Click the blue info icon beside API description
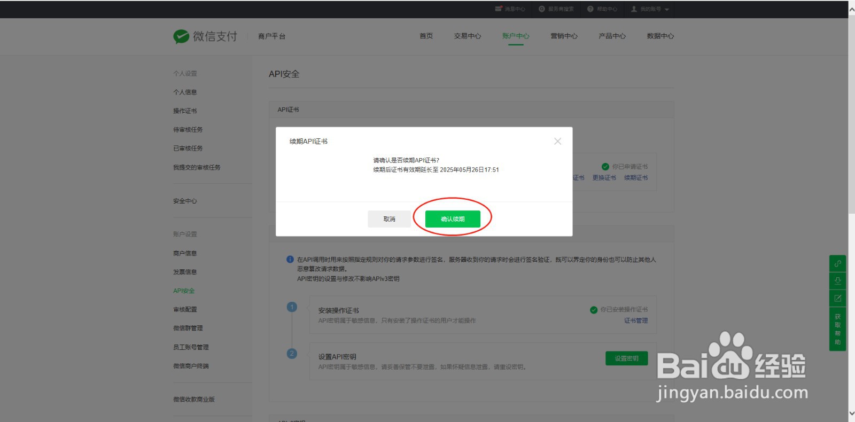 coord(290,259)
